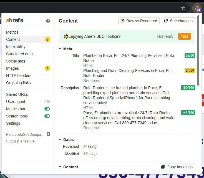This screenshot has width=204, height=178.
Task: Select Content in the sidebar
Action: click(28, 39)
